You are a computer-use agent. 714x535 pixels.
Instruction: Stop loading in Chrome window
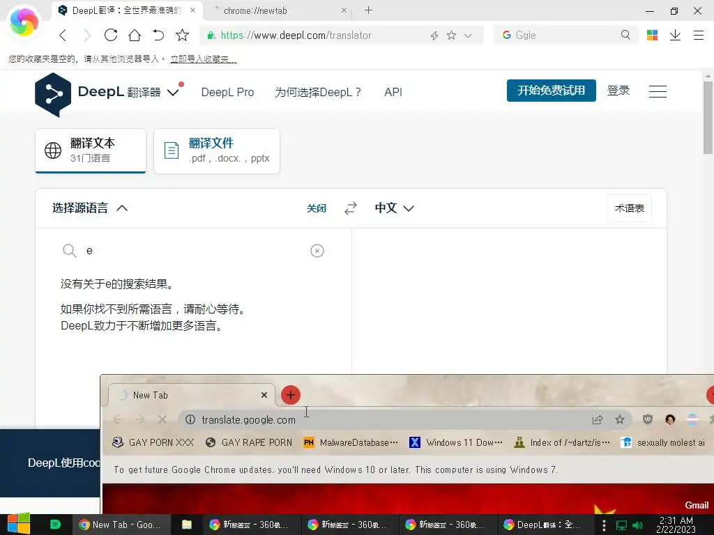pyautogui.click(x=162, y=419)
